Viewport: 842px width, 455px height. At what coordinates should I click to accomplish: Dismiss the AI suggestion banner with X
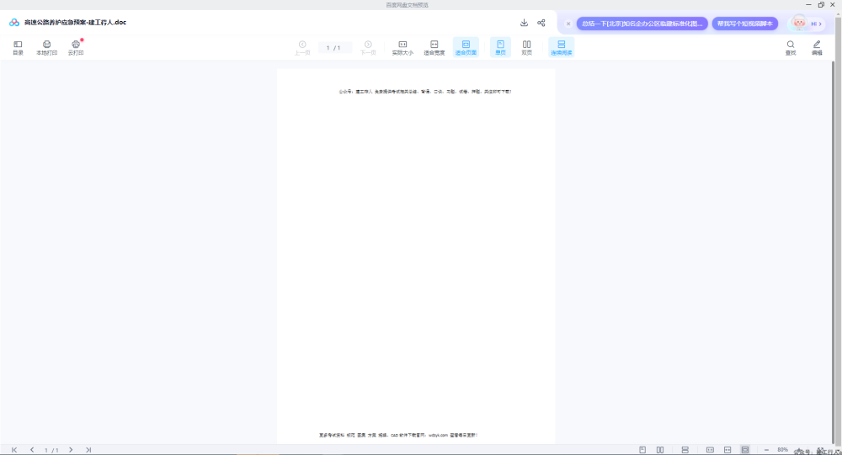coord(568,24)
